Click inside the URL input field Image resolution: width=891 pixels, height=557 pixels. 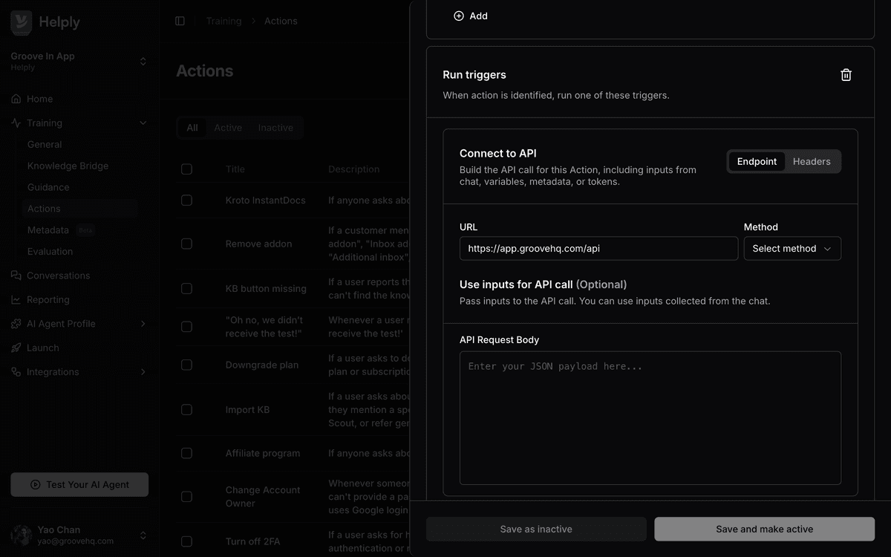click(598, 249)
